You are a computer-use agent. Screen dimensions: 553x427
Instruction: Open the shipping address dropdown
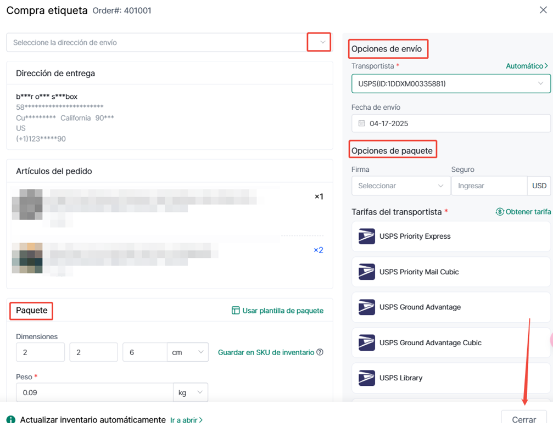click(169, 42)
